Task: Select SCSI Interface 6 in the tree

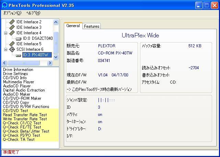Action: [30, 49]
